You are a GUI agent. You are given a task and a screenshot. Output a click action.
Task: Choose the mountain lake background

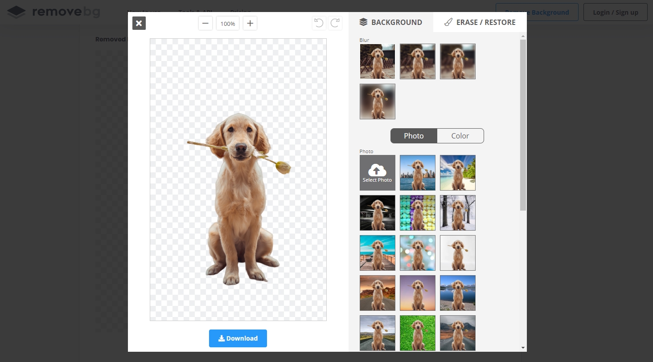[458, 293]
